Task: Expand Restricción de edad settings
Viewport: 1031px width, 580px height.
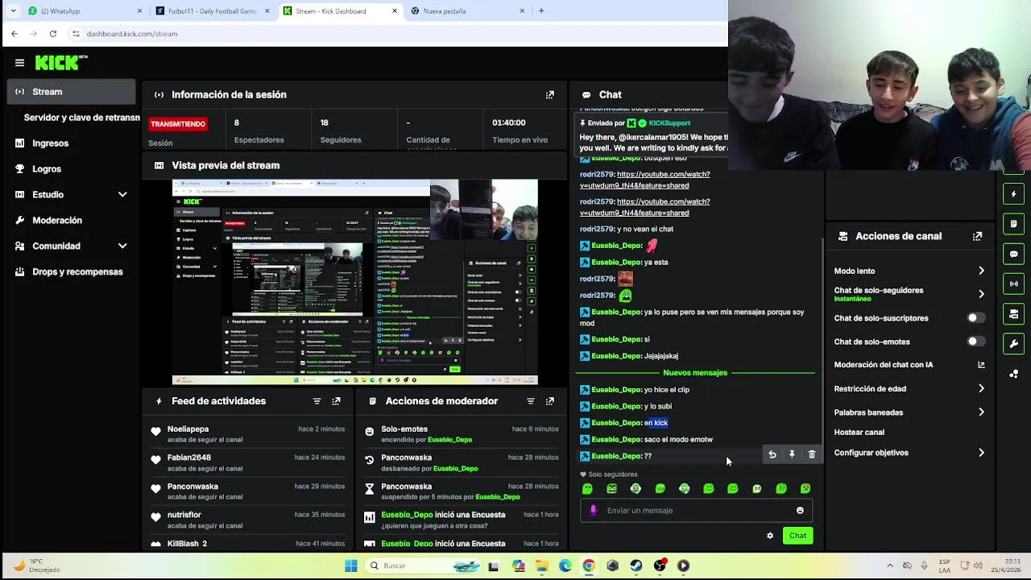Action: [981, 388]
